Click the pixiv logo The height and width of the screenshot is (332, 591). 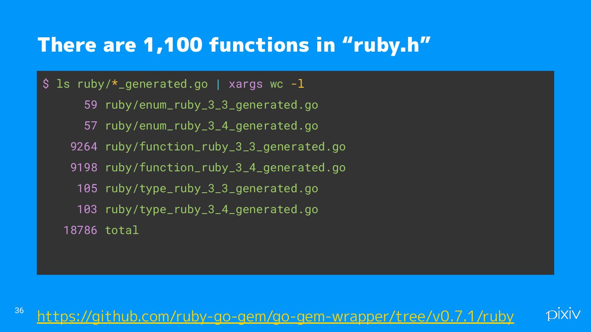point(563,314)
